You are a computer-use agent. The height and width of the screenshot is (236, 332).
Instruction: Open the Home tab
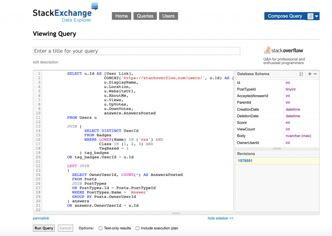[122, 16]
